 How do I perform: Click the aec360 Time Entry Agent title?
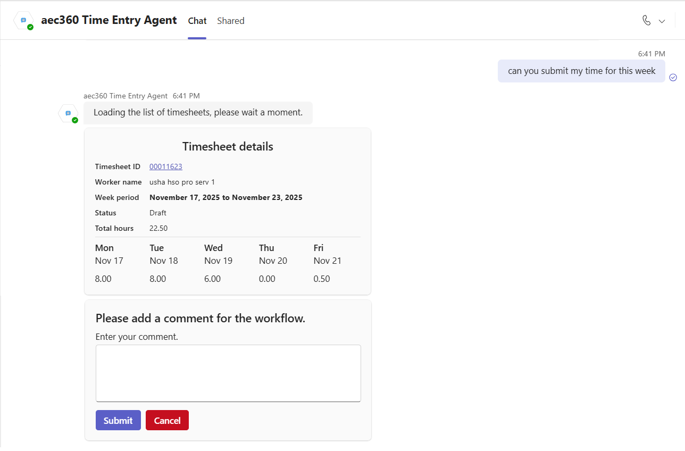pos(109,20)
